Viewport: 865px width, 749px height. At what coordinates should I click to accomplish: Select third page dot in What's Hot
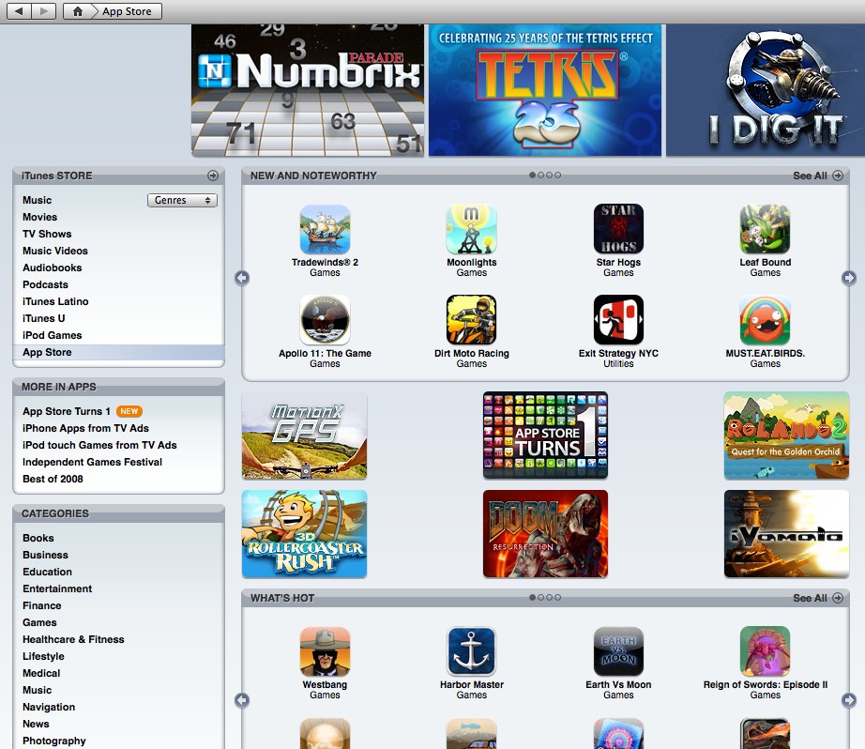[x=550, y=597]
